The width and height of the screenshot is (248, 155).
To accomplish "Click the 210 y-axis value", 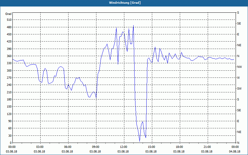I will pos(9,92).
